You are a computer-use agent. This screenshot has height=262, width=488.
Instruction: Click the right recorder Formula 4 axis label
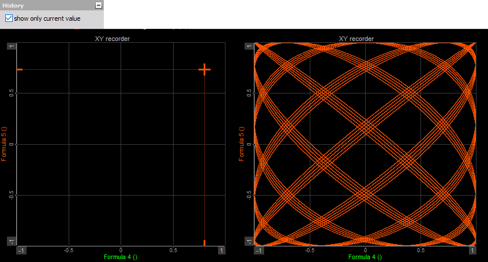coord(365,257)
